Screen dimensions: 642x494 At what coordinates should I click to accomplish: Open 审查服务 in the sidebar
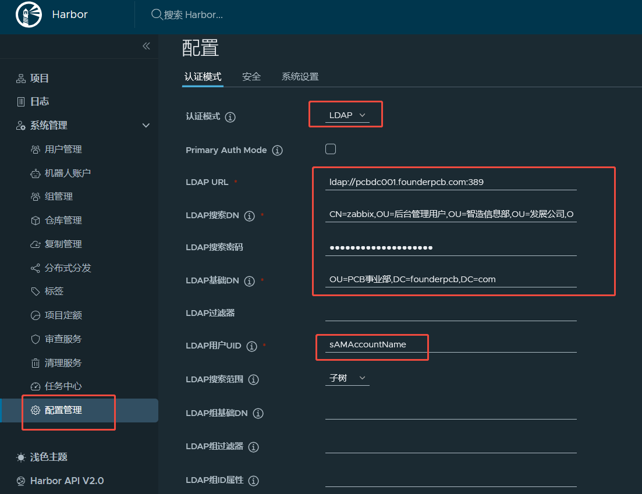(x=63, y=339)
